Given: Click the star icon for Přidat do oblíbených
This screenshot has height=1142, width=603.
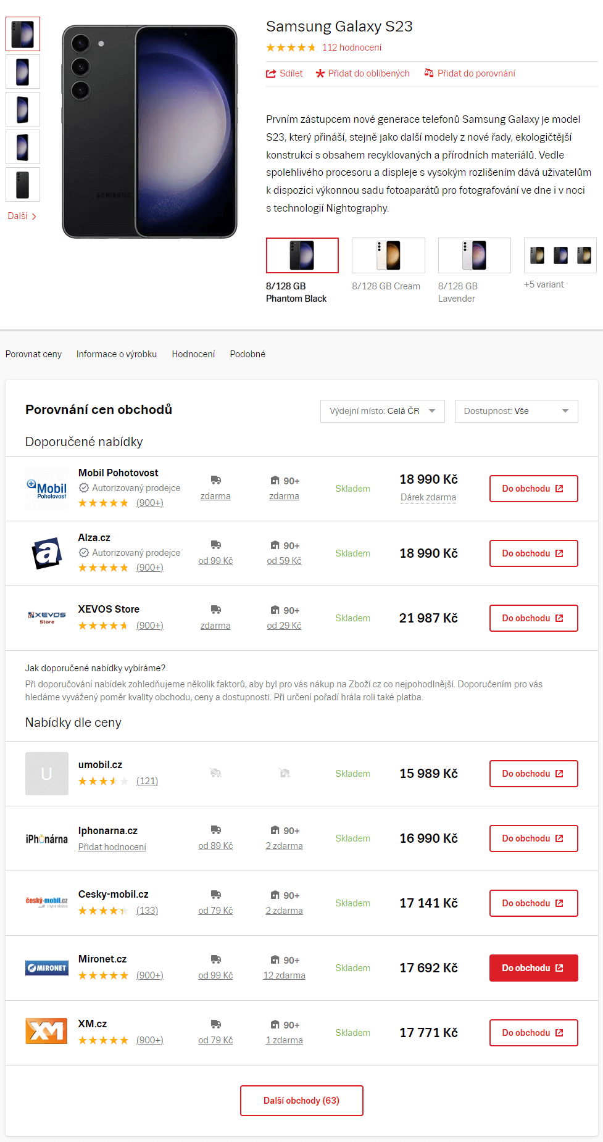Looking at the screenshot, I should [x=320, y=73].
